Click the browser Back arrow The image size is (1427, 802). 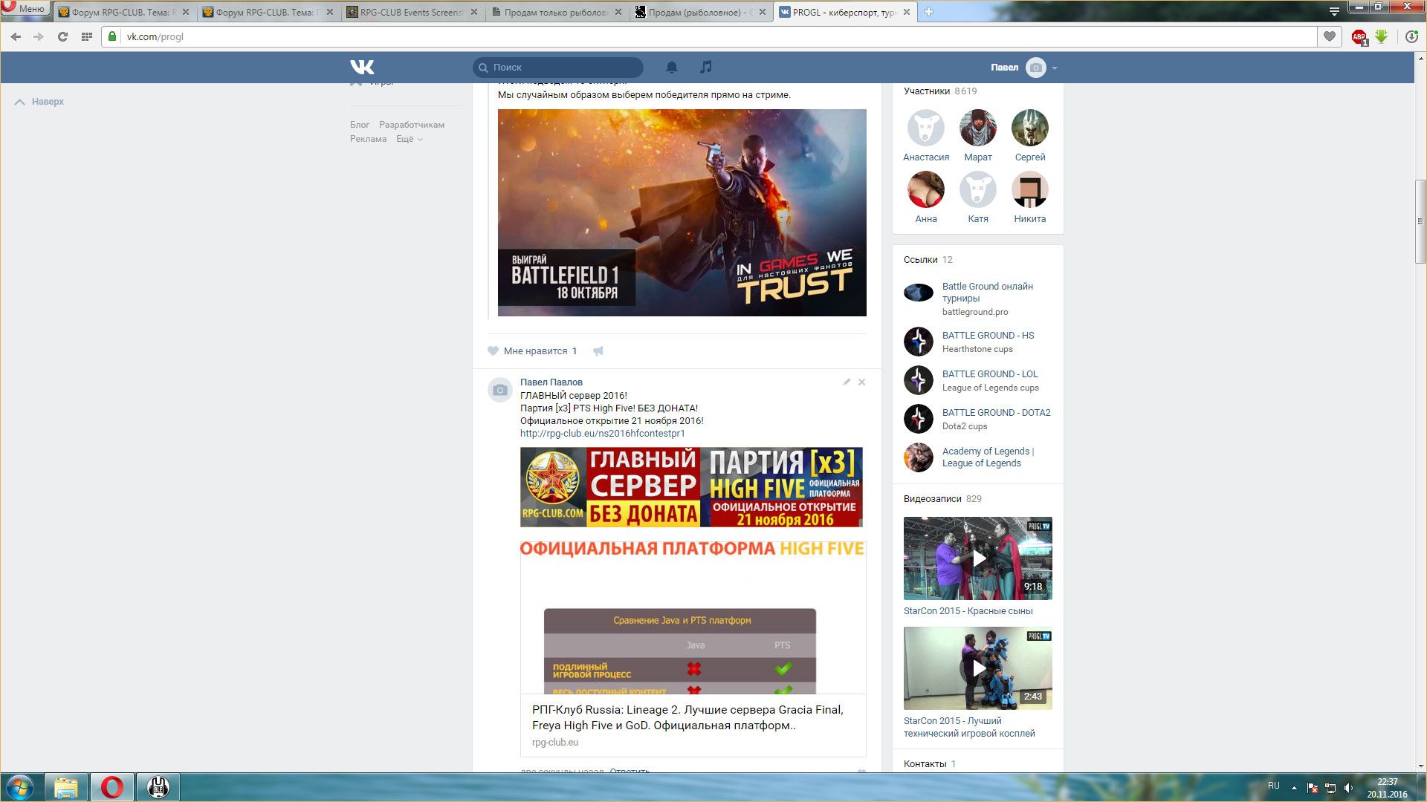(x=16, y=36)
